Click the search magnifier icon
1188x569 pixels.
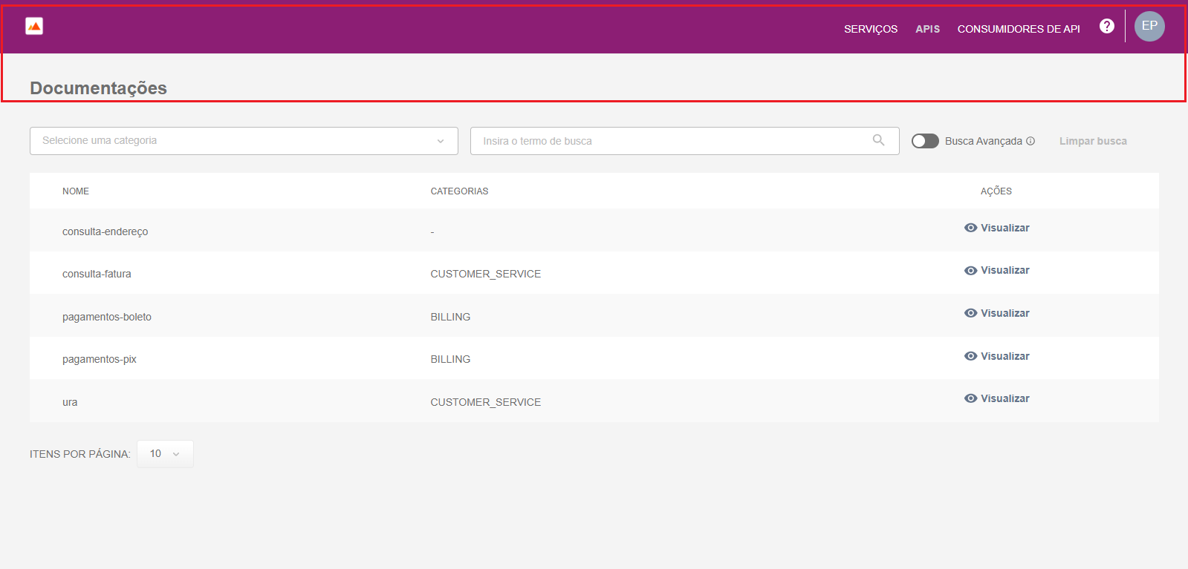[878, 140]
